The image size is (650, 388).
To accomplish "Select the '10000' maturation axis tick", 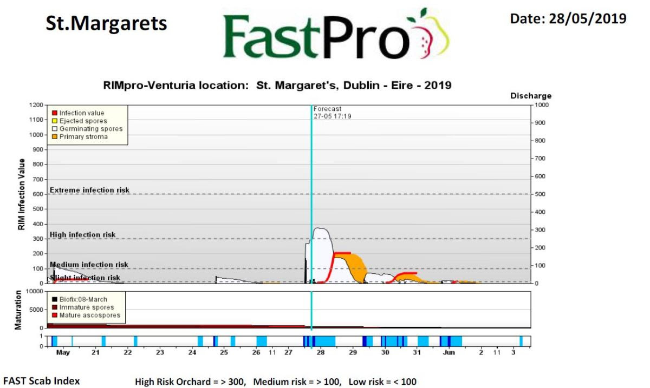I will 34,291.
